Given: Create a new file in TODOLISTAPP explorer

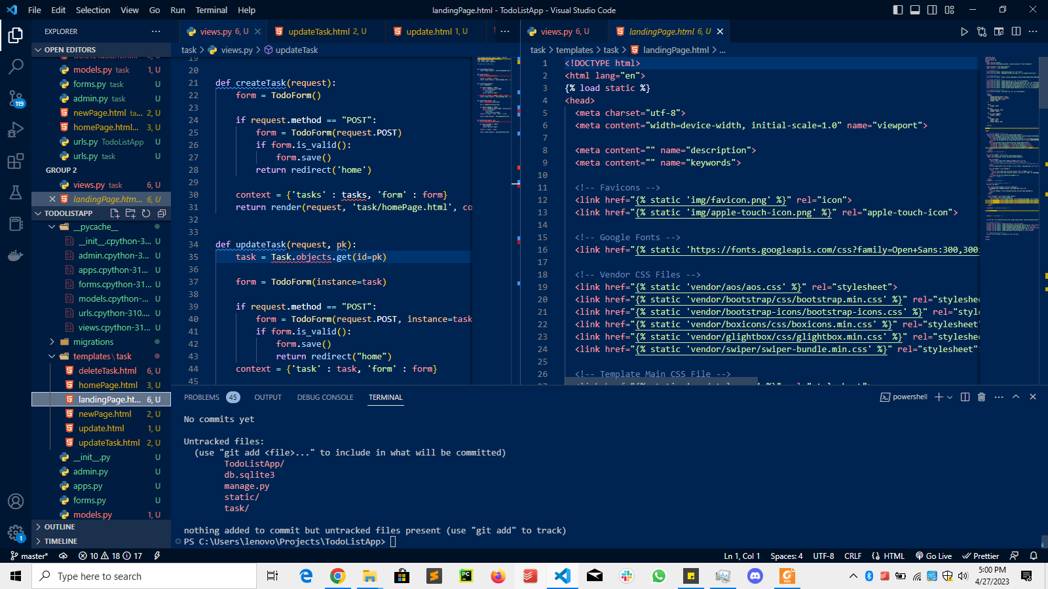Looking at the screenshot, I should [114, 213].
